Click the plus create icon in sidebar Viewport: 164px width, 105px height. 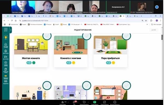(5, 63)
